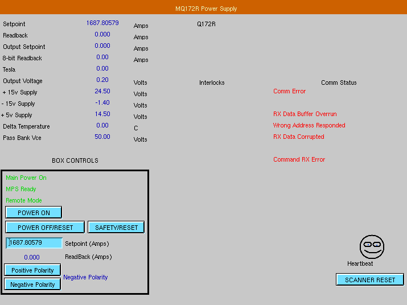
Task: Select the Positive Polarity button
Action: tap(32, 270)
